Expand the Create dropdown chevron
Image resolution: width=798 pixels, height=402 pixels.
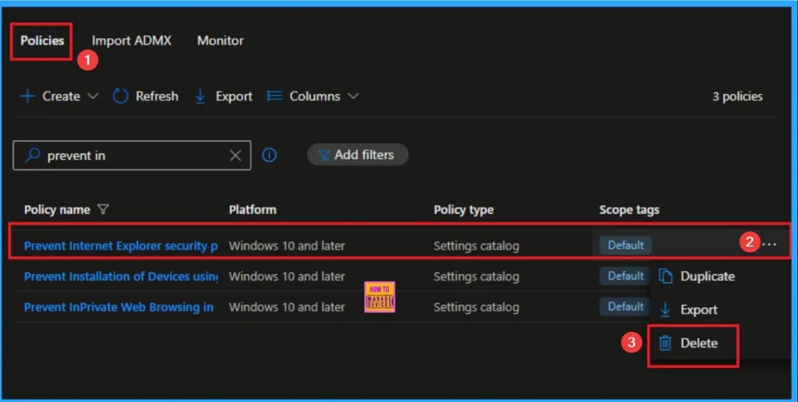pyautogui.click(x=93, y=96)
